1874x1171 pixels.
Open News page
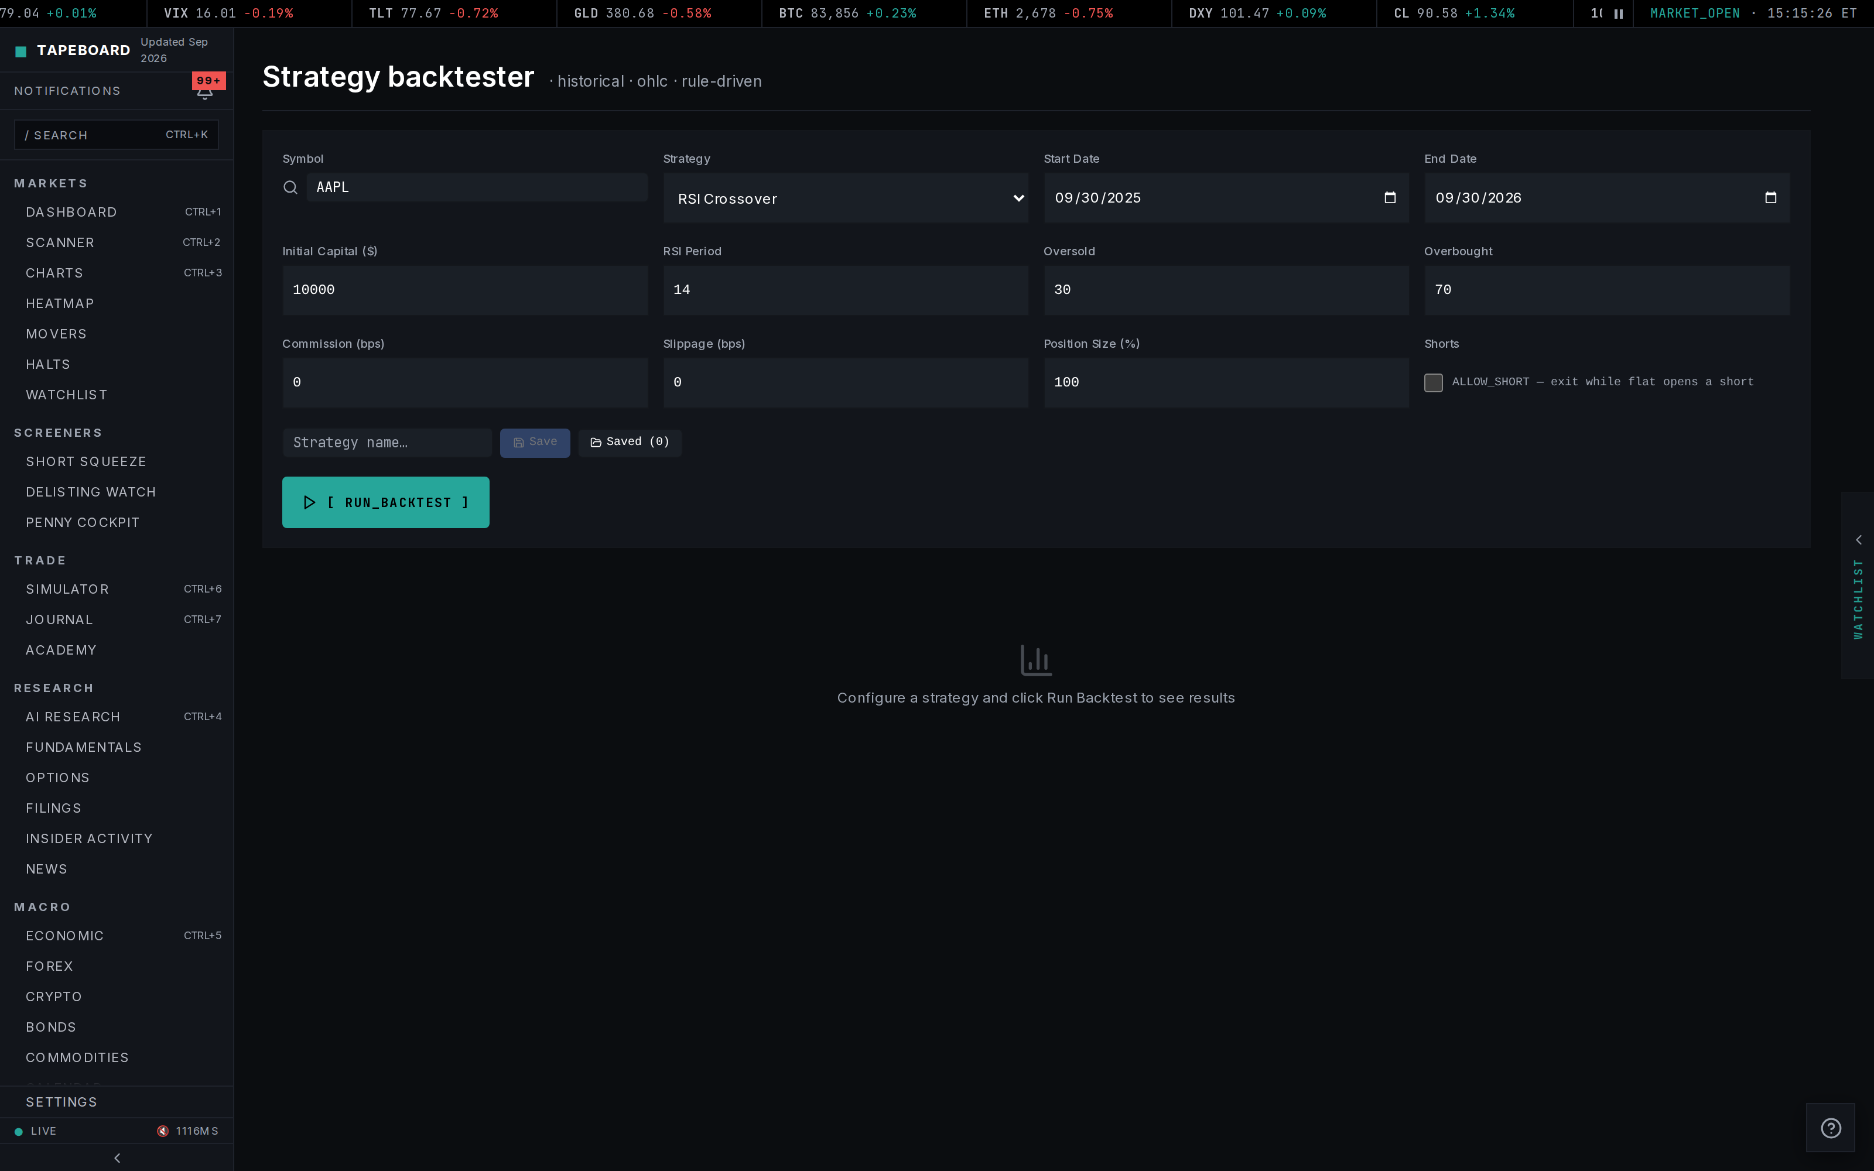click(117, 869)
